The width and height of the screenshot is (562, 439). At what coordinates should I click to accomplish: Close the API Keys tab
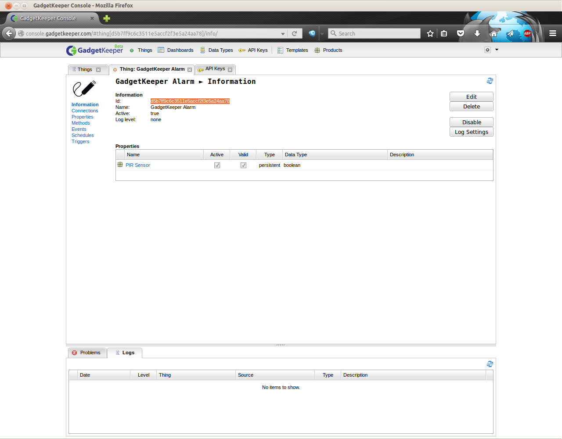click(x=230, y=70)
